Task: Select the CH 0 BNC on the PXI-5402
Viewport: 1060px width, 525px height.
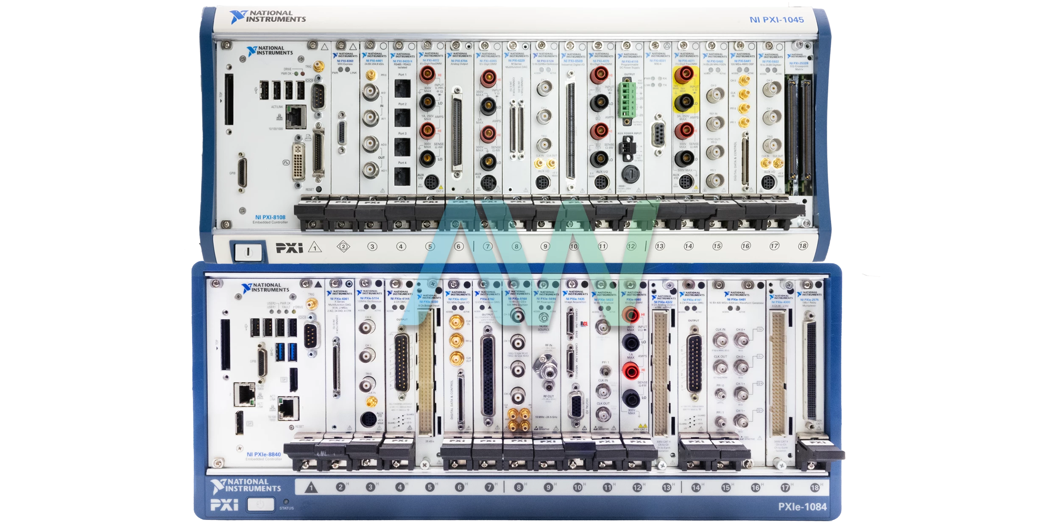Action: (x=715, y=95)
